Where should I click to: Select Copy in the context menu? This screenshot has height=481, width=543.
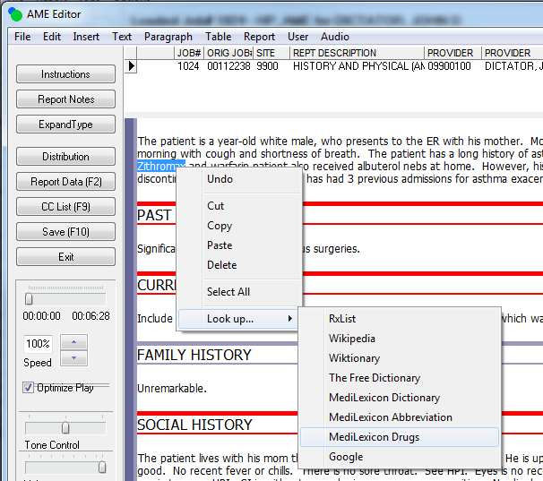pos(220,226)
